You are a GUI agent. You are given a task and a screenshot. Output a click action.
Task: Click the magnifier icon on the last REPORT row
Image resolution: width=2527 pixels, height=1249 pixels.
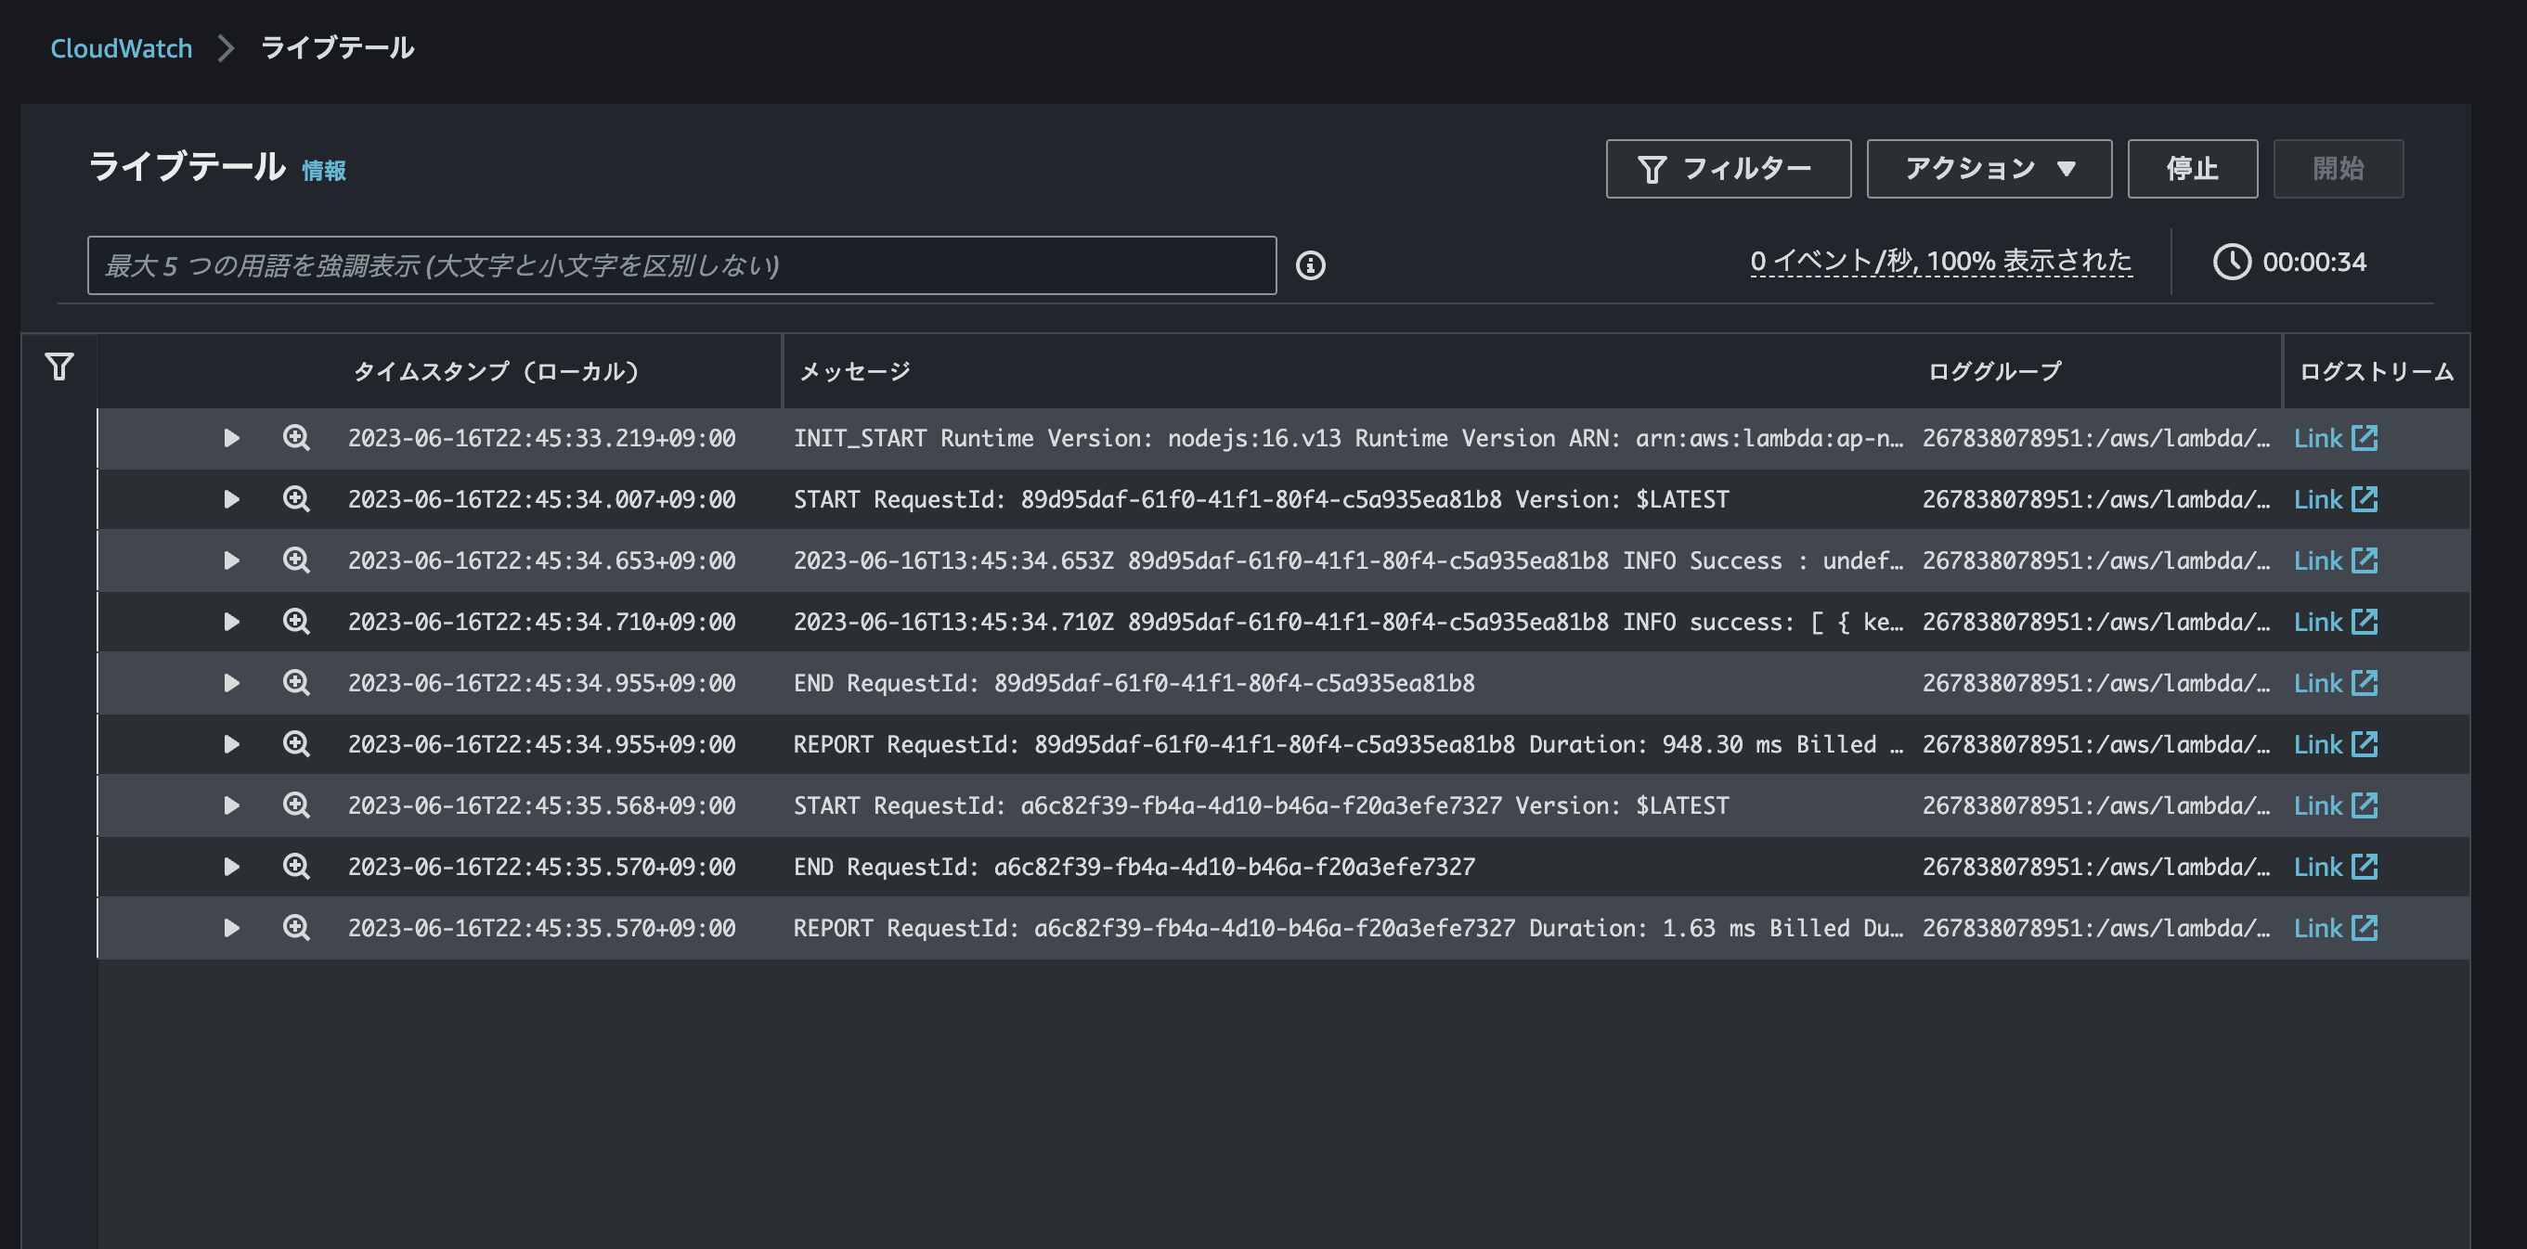click(297, 927)
